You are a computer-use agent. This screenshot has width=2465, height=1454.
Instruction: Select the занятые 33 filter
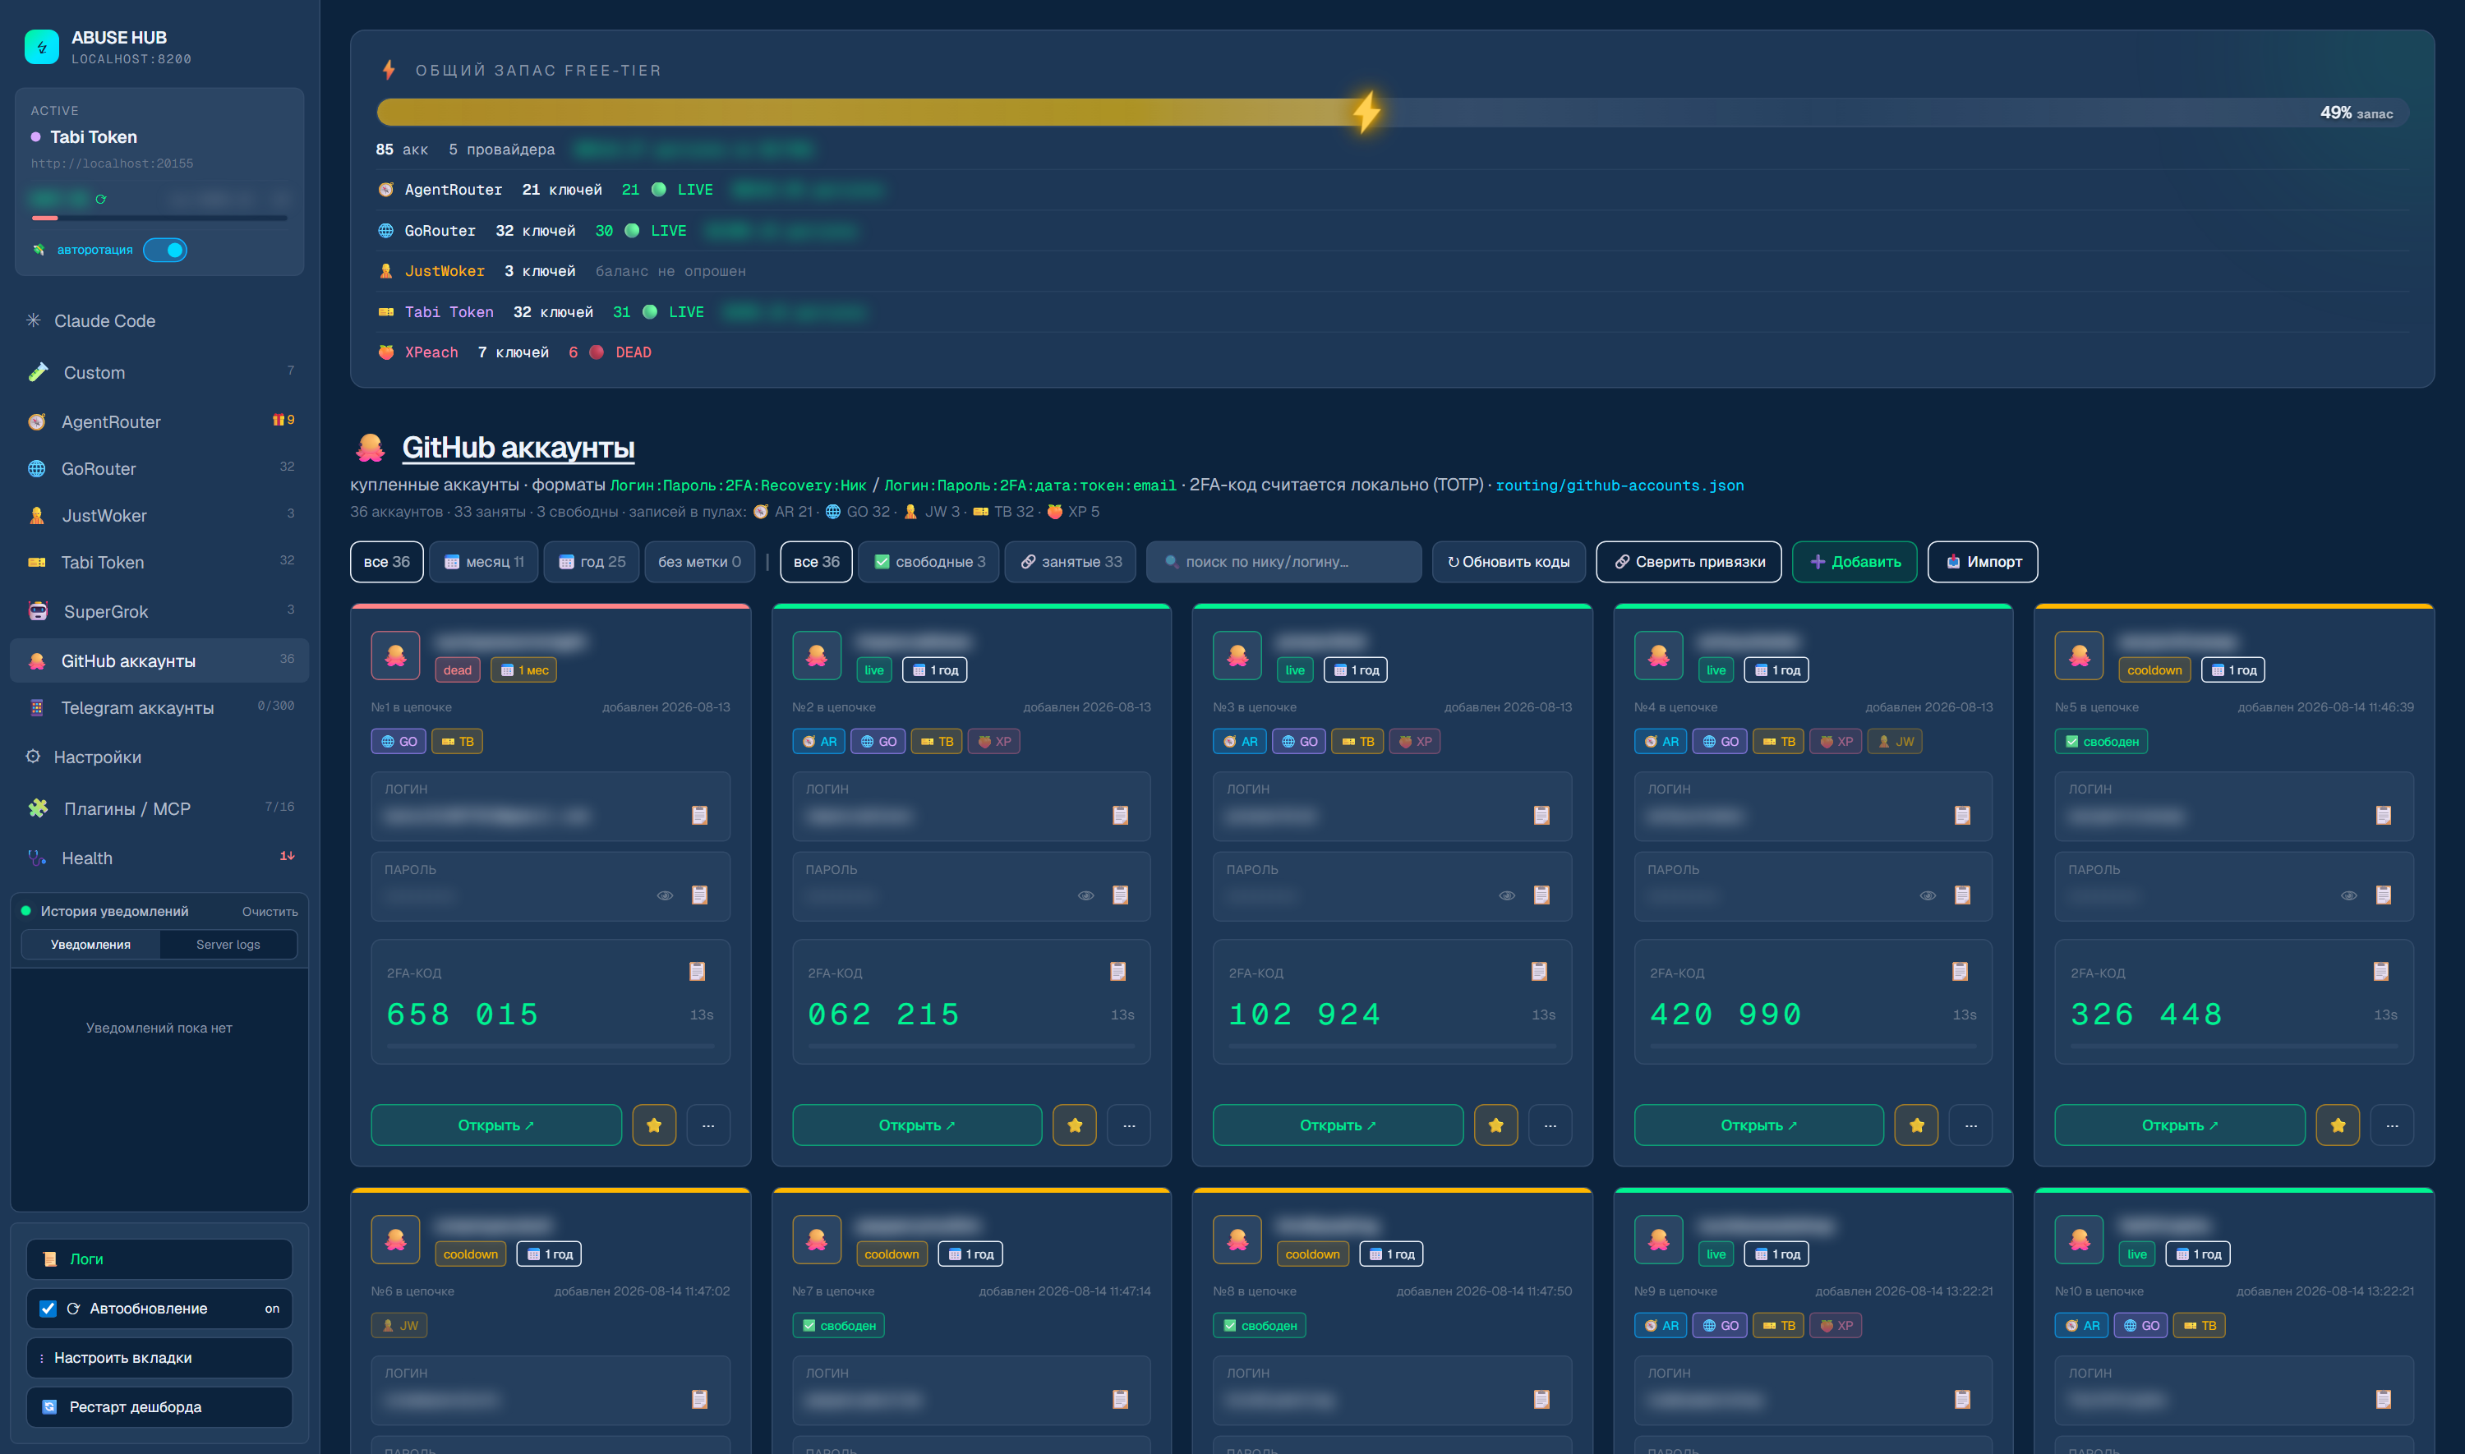pyautogui.click(x=1070, y=561)
